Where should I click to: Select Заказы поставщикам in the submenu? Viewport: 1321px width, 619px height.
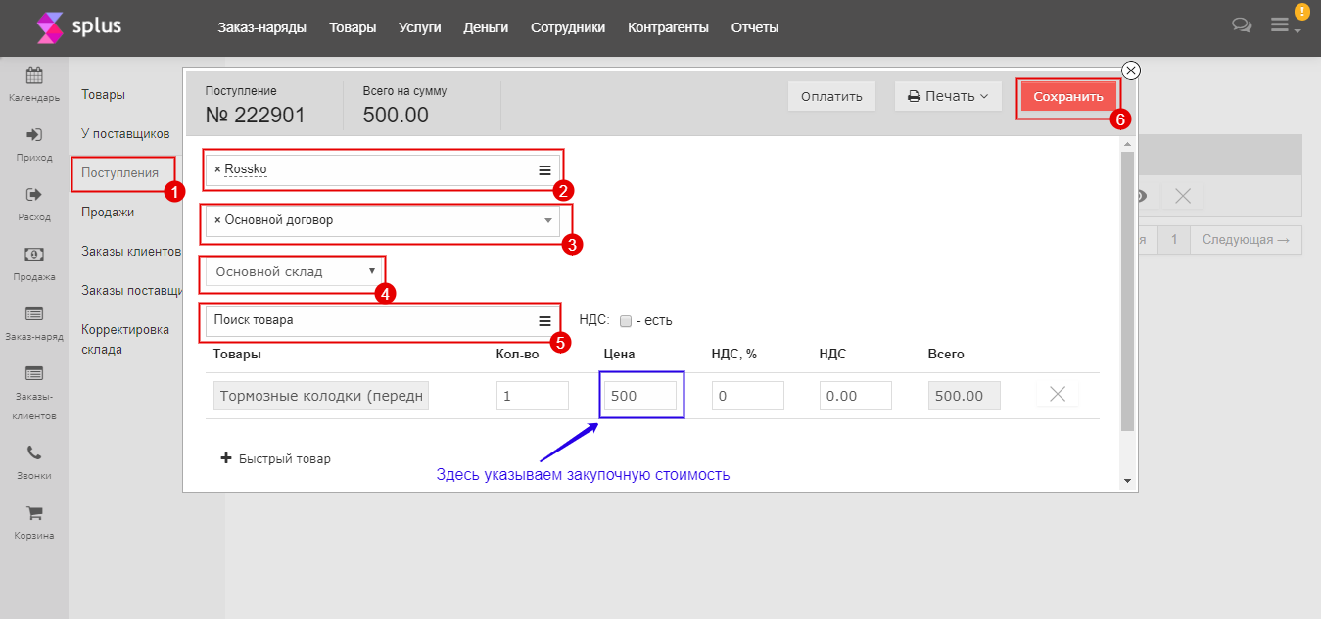click(132, 290)
